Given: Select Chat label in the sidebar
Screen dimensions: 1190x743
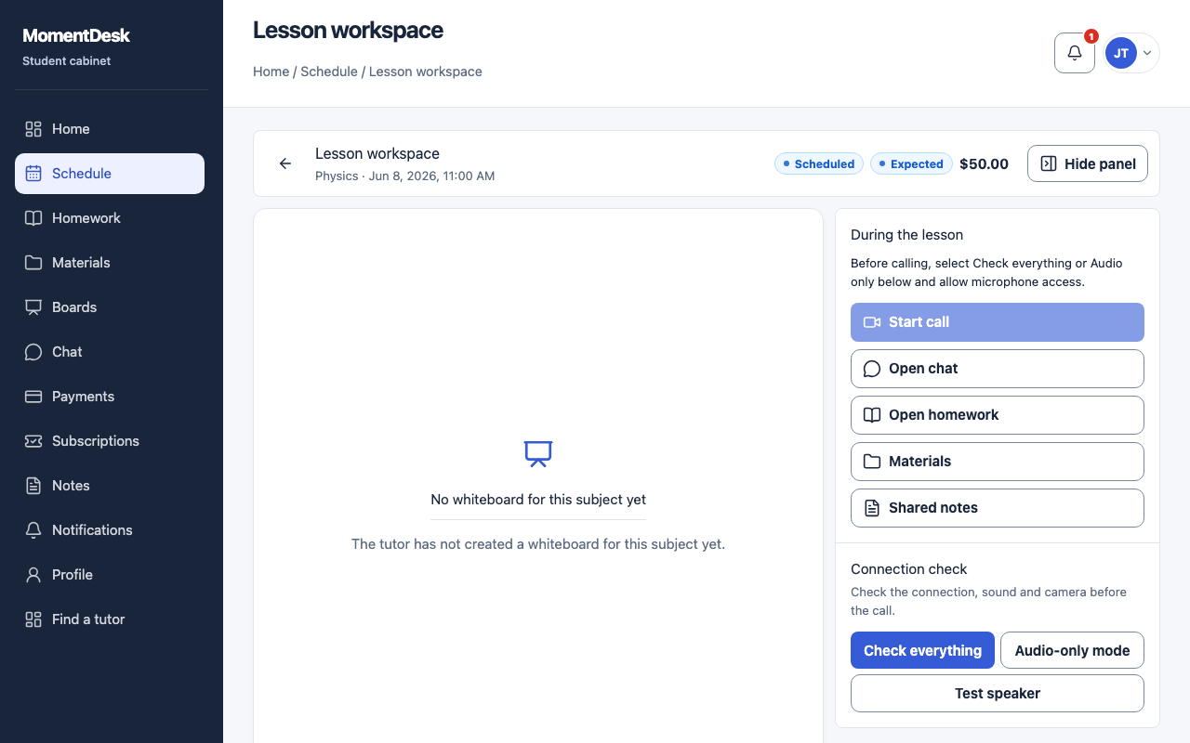Looking at the screenshot, I should (67, 352).
